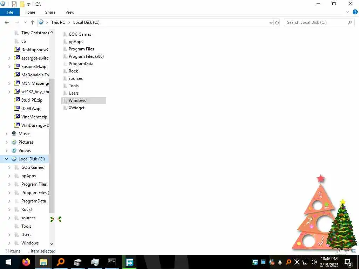Switch to the View ribbon tab
Image resolution: width=359 pixels, height=269 pixels.
(x=70, y=12)
